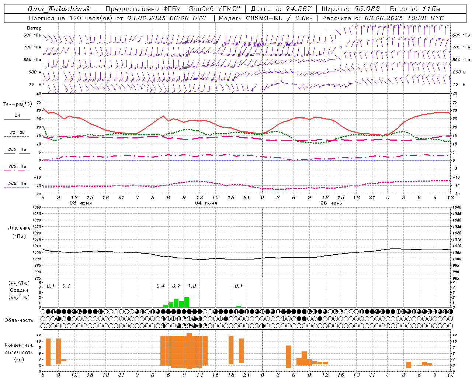Select the Модель COSMO-RU / 6.6км label
The height and width of the screenshot is (378, 472).
(x=266, y=18)
